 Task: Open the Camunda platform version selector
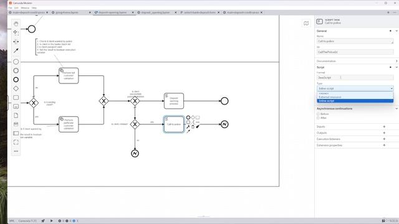pos(27,221)
